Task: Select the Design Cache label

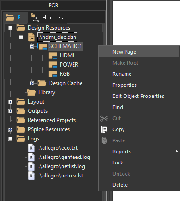Action: [x=66, y=83]
